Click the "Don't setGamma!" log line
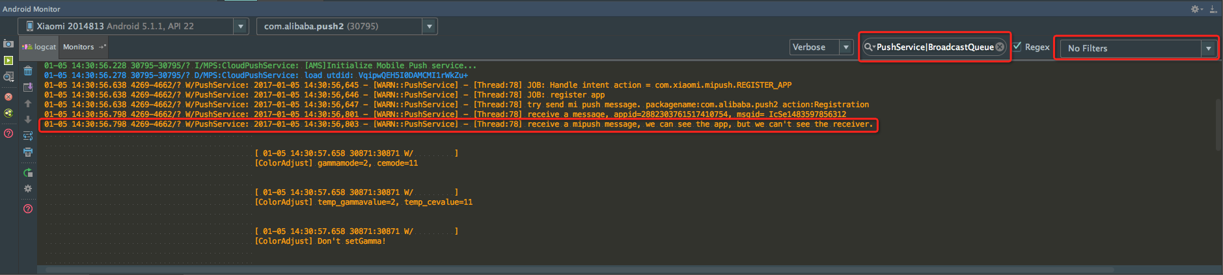This screenshot has width=1223, height=275. [x=320, y=241]
